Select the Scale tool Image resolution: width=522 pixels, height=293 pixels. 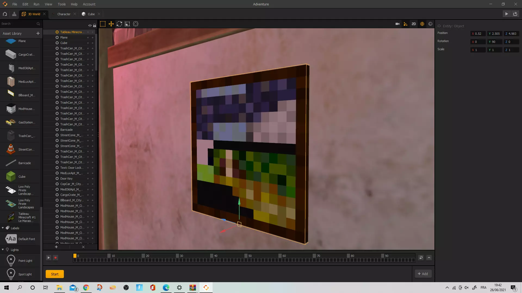[127, 24]
